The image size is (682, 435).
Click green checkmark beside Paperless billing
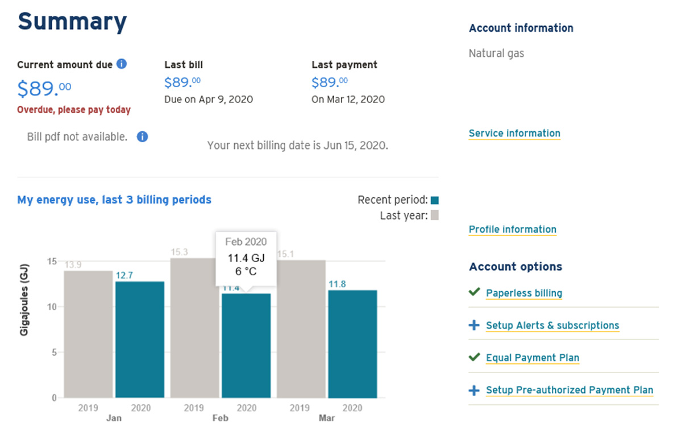[x=475, y=292]
